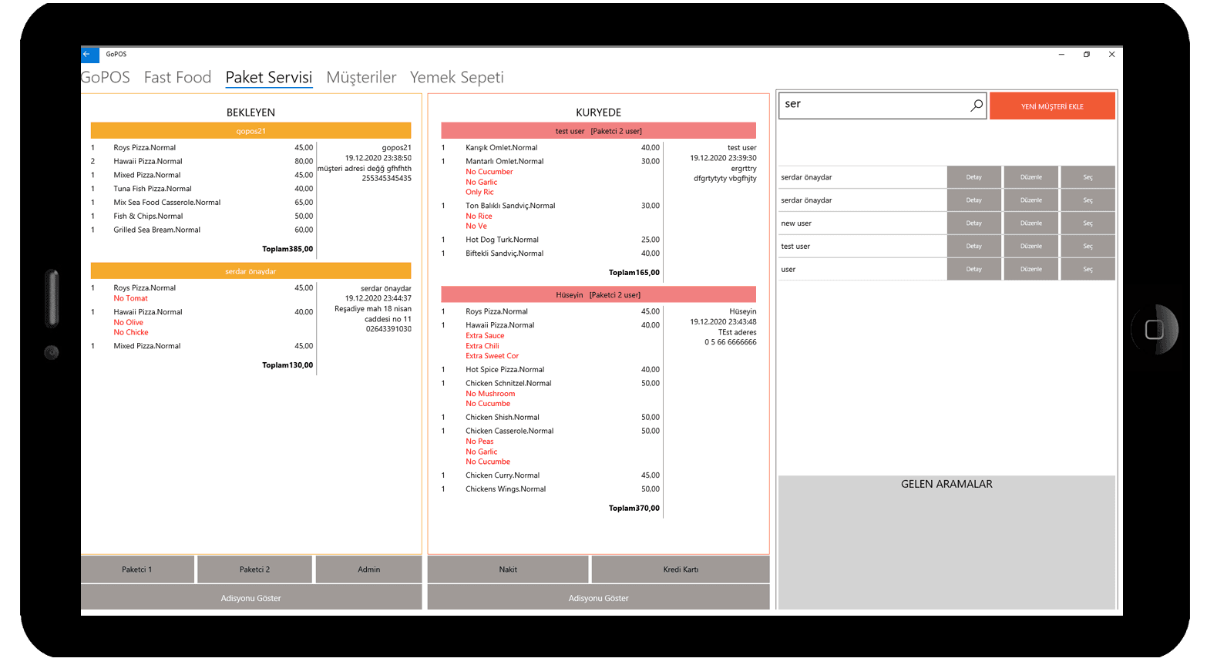1207x665 pixels.
Task: Select the serdar önaydar order header
Action: [x=250, y=271]
